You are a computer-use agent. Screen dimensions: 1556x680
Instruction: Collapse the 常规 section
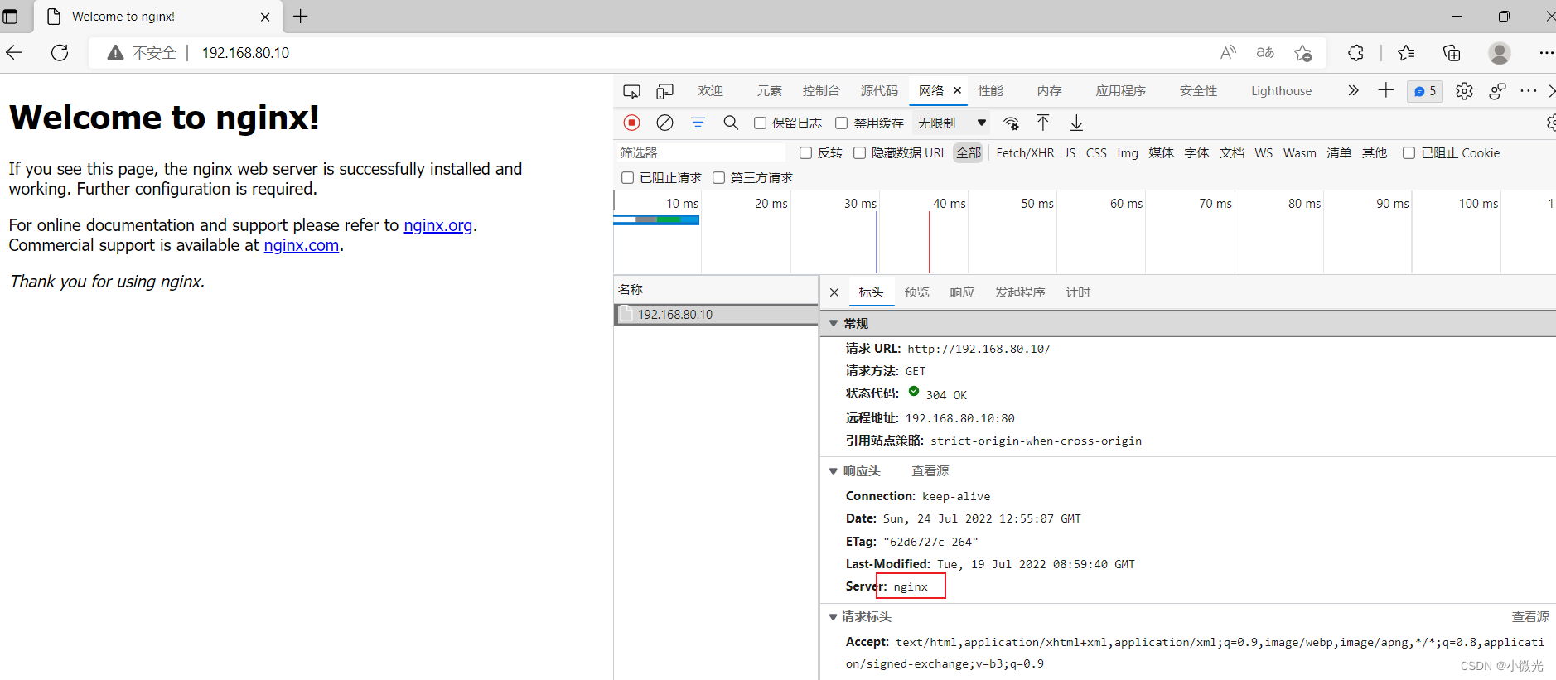pyautogui.click(x=834, y=323)
